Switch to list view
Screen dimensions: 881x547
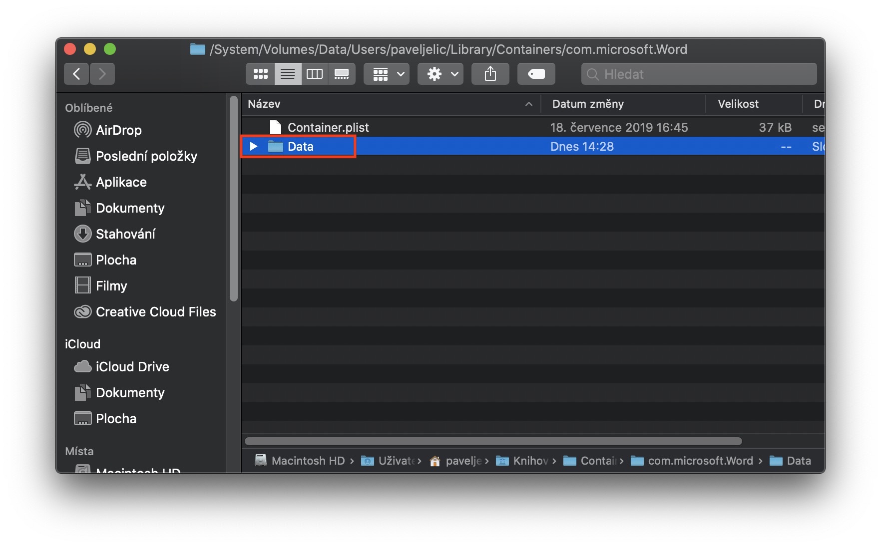click(288, 74)
